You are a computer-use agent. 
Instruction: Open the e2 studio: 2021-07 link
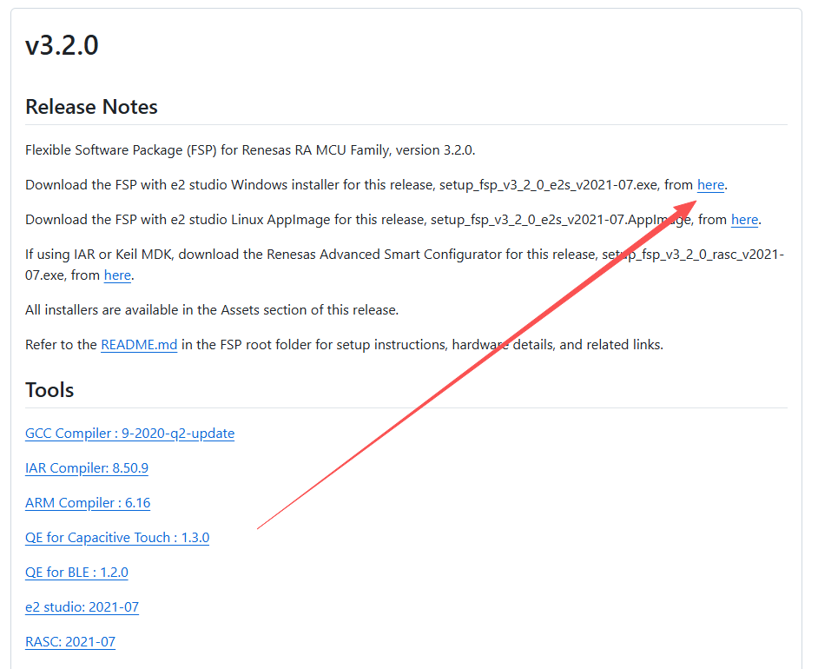82,607
